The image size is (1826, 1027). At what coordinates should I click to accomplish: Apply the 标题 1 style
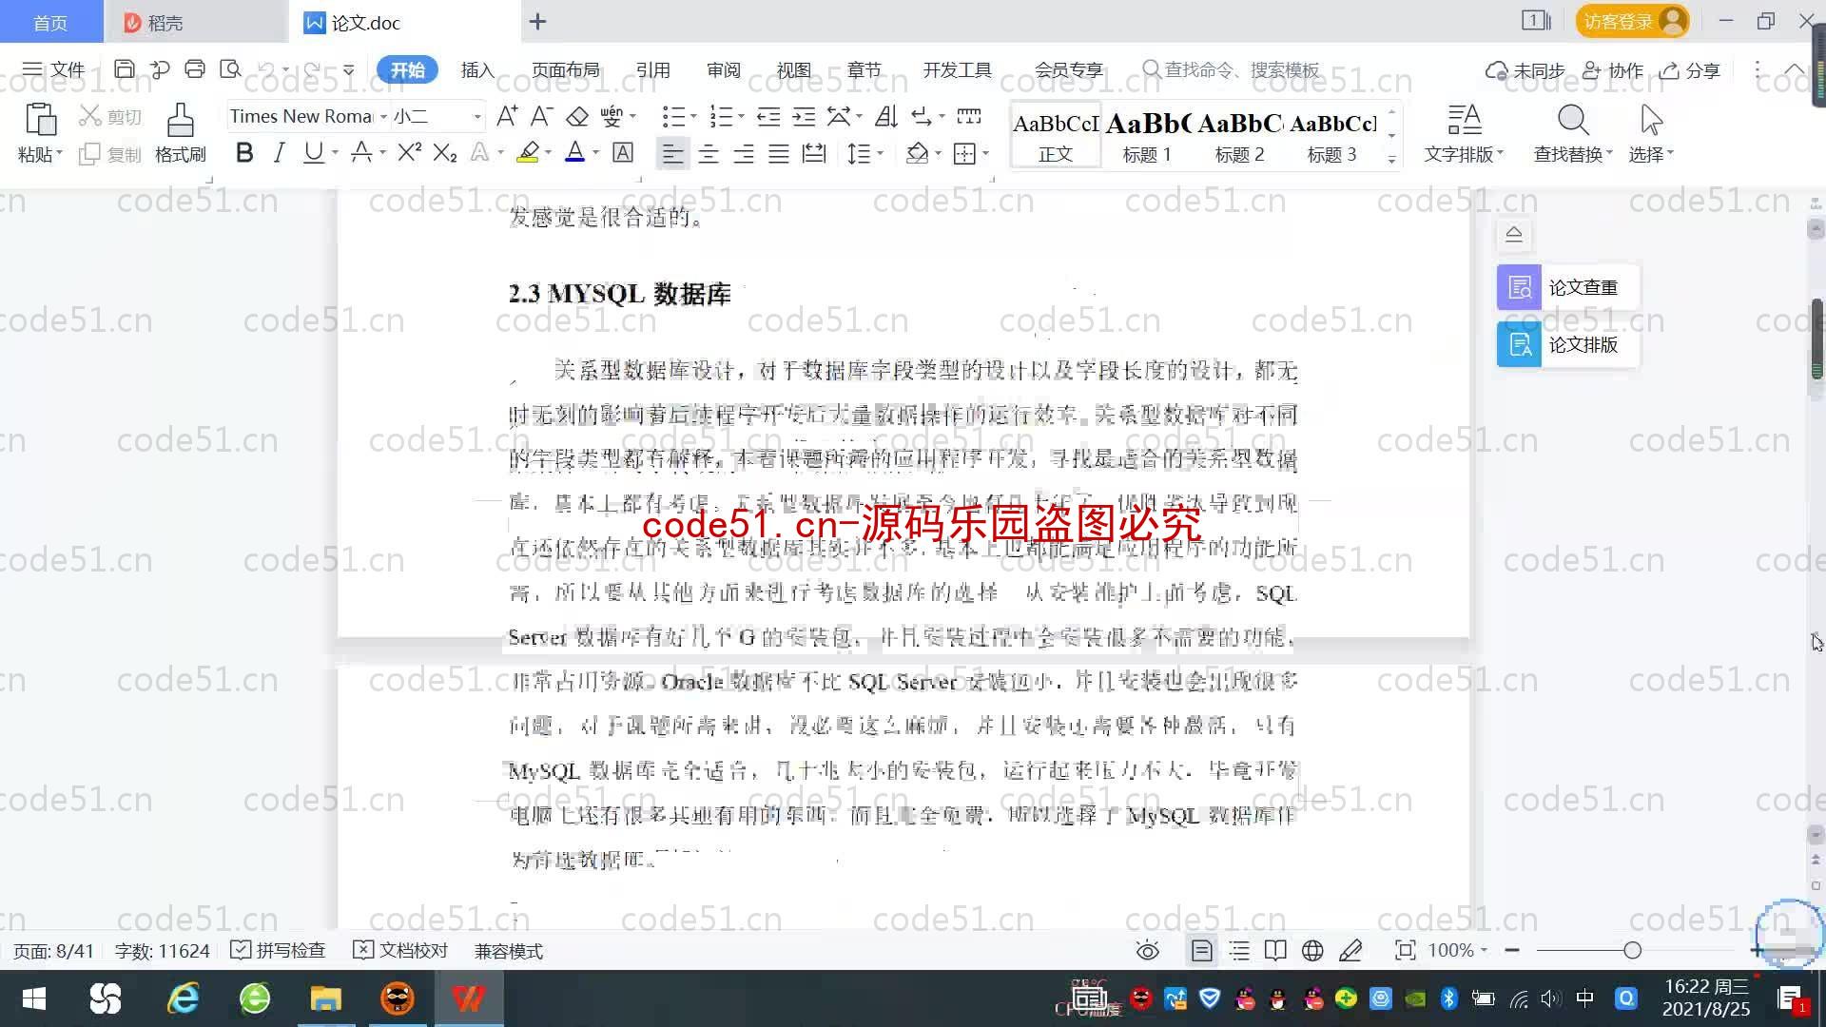pos(1147,136)
